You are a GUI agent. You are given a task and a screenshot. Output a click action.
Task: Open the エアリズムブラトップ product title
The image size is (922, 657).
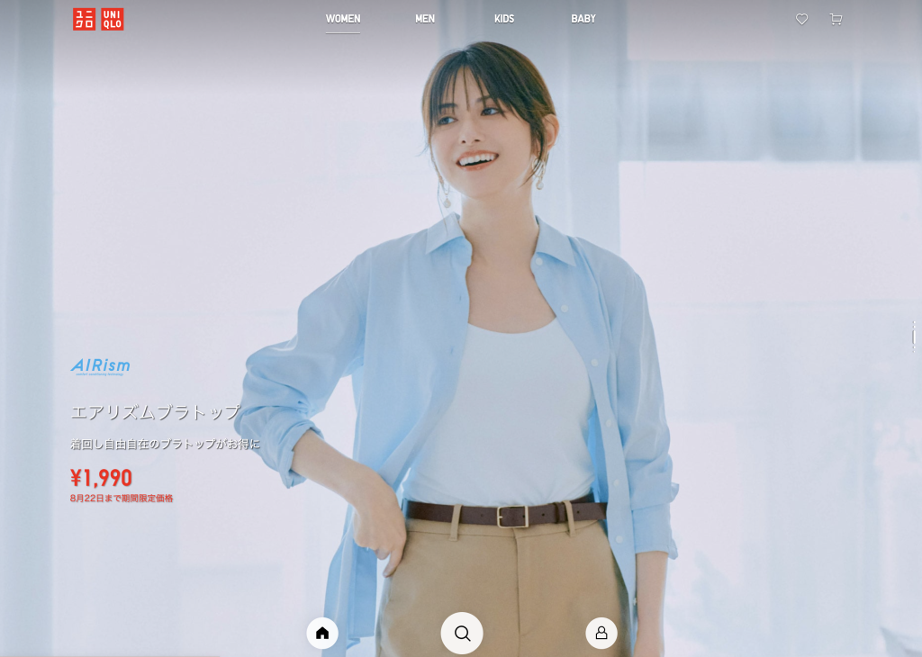(156, 412)
